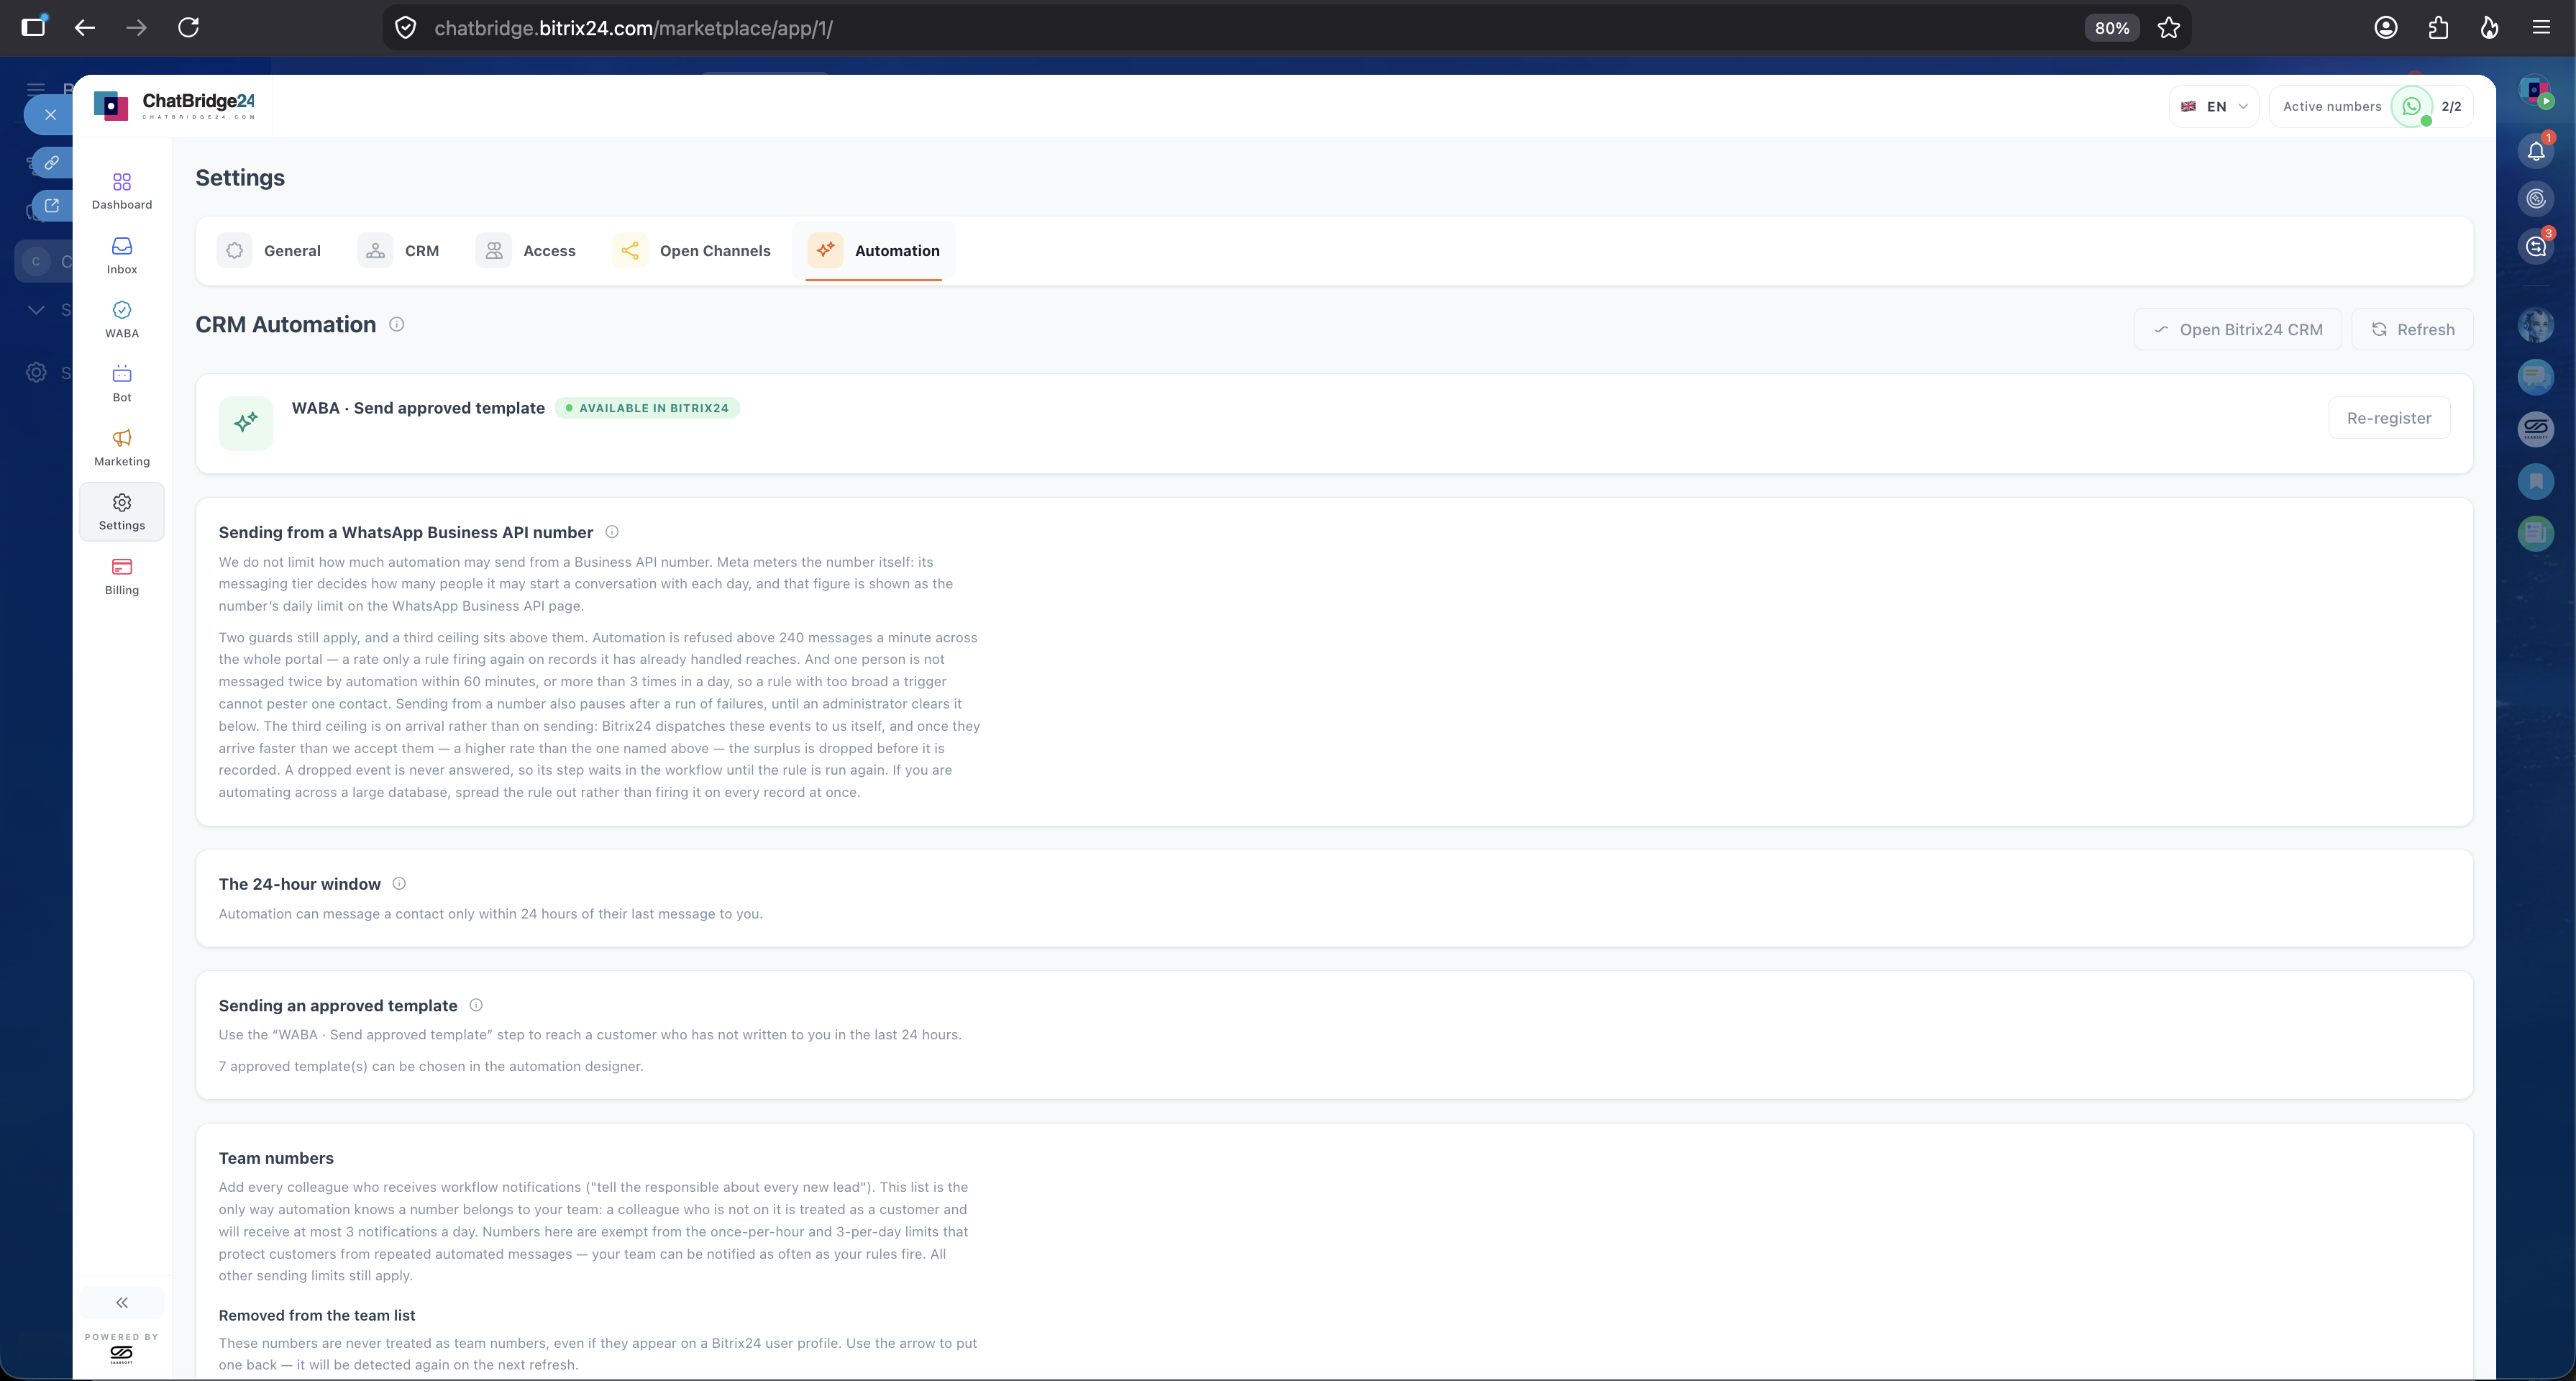
Task: Click the Re-register button
Action: [x=2389, y=418]
